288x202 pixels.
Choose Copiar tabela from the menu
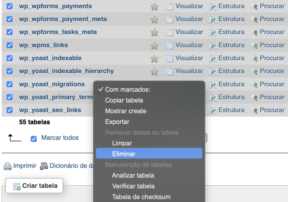tap(124, 100)
